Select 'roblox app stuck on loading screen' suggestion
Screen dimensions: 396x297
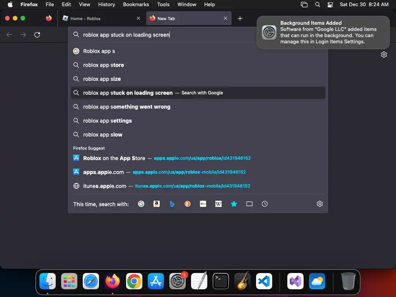click(x=198, y=93)
